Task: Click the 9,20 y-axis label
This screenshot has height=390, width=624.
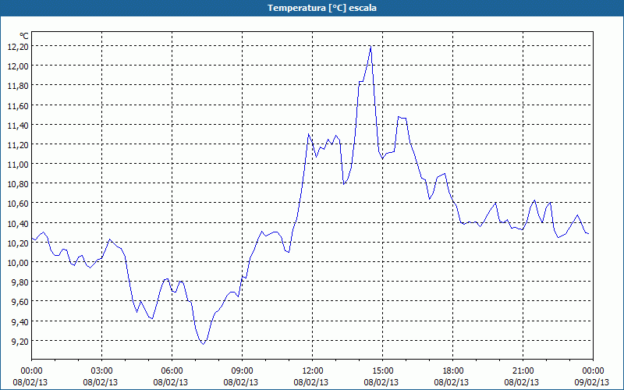Action: point(20,341)
